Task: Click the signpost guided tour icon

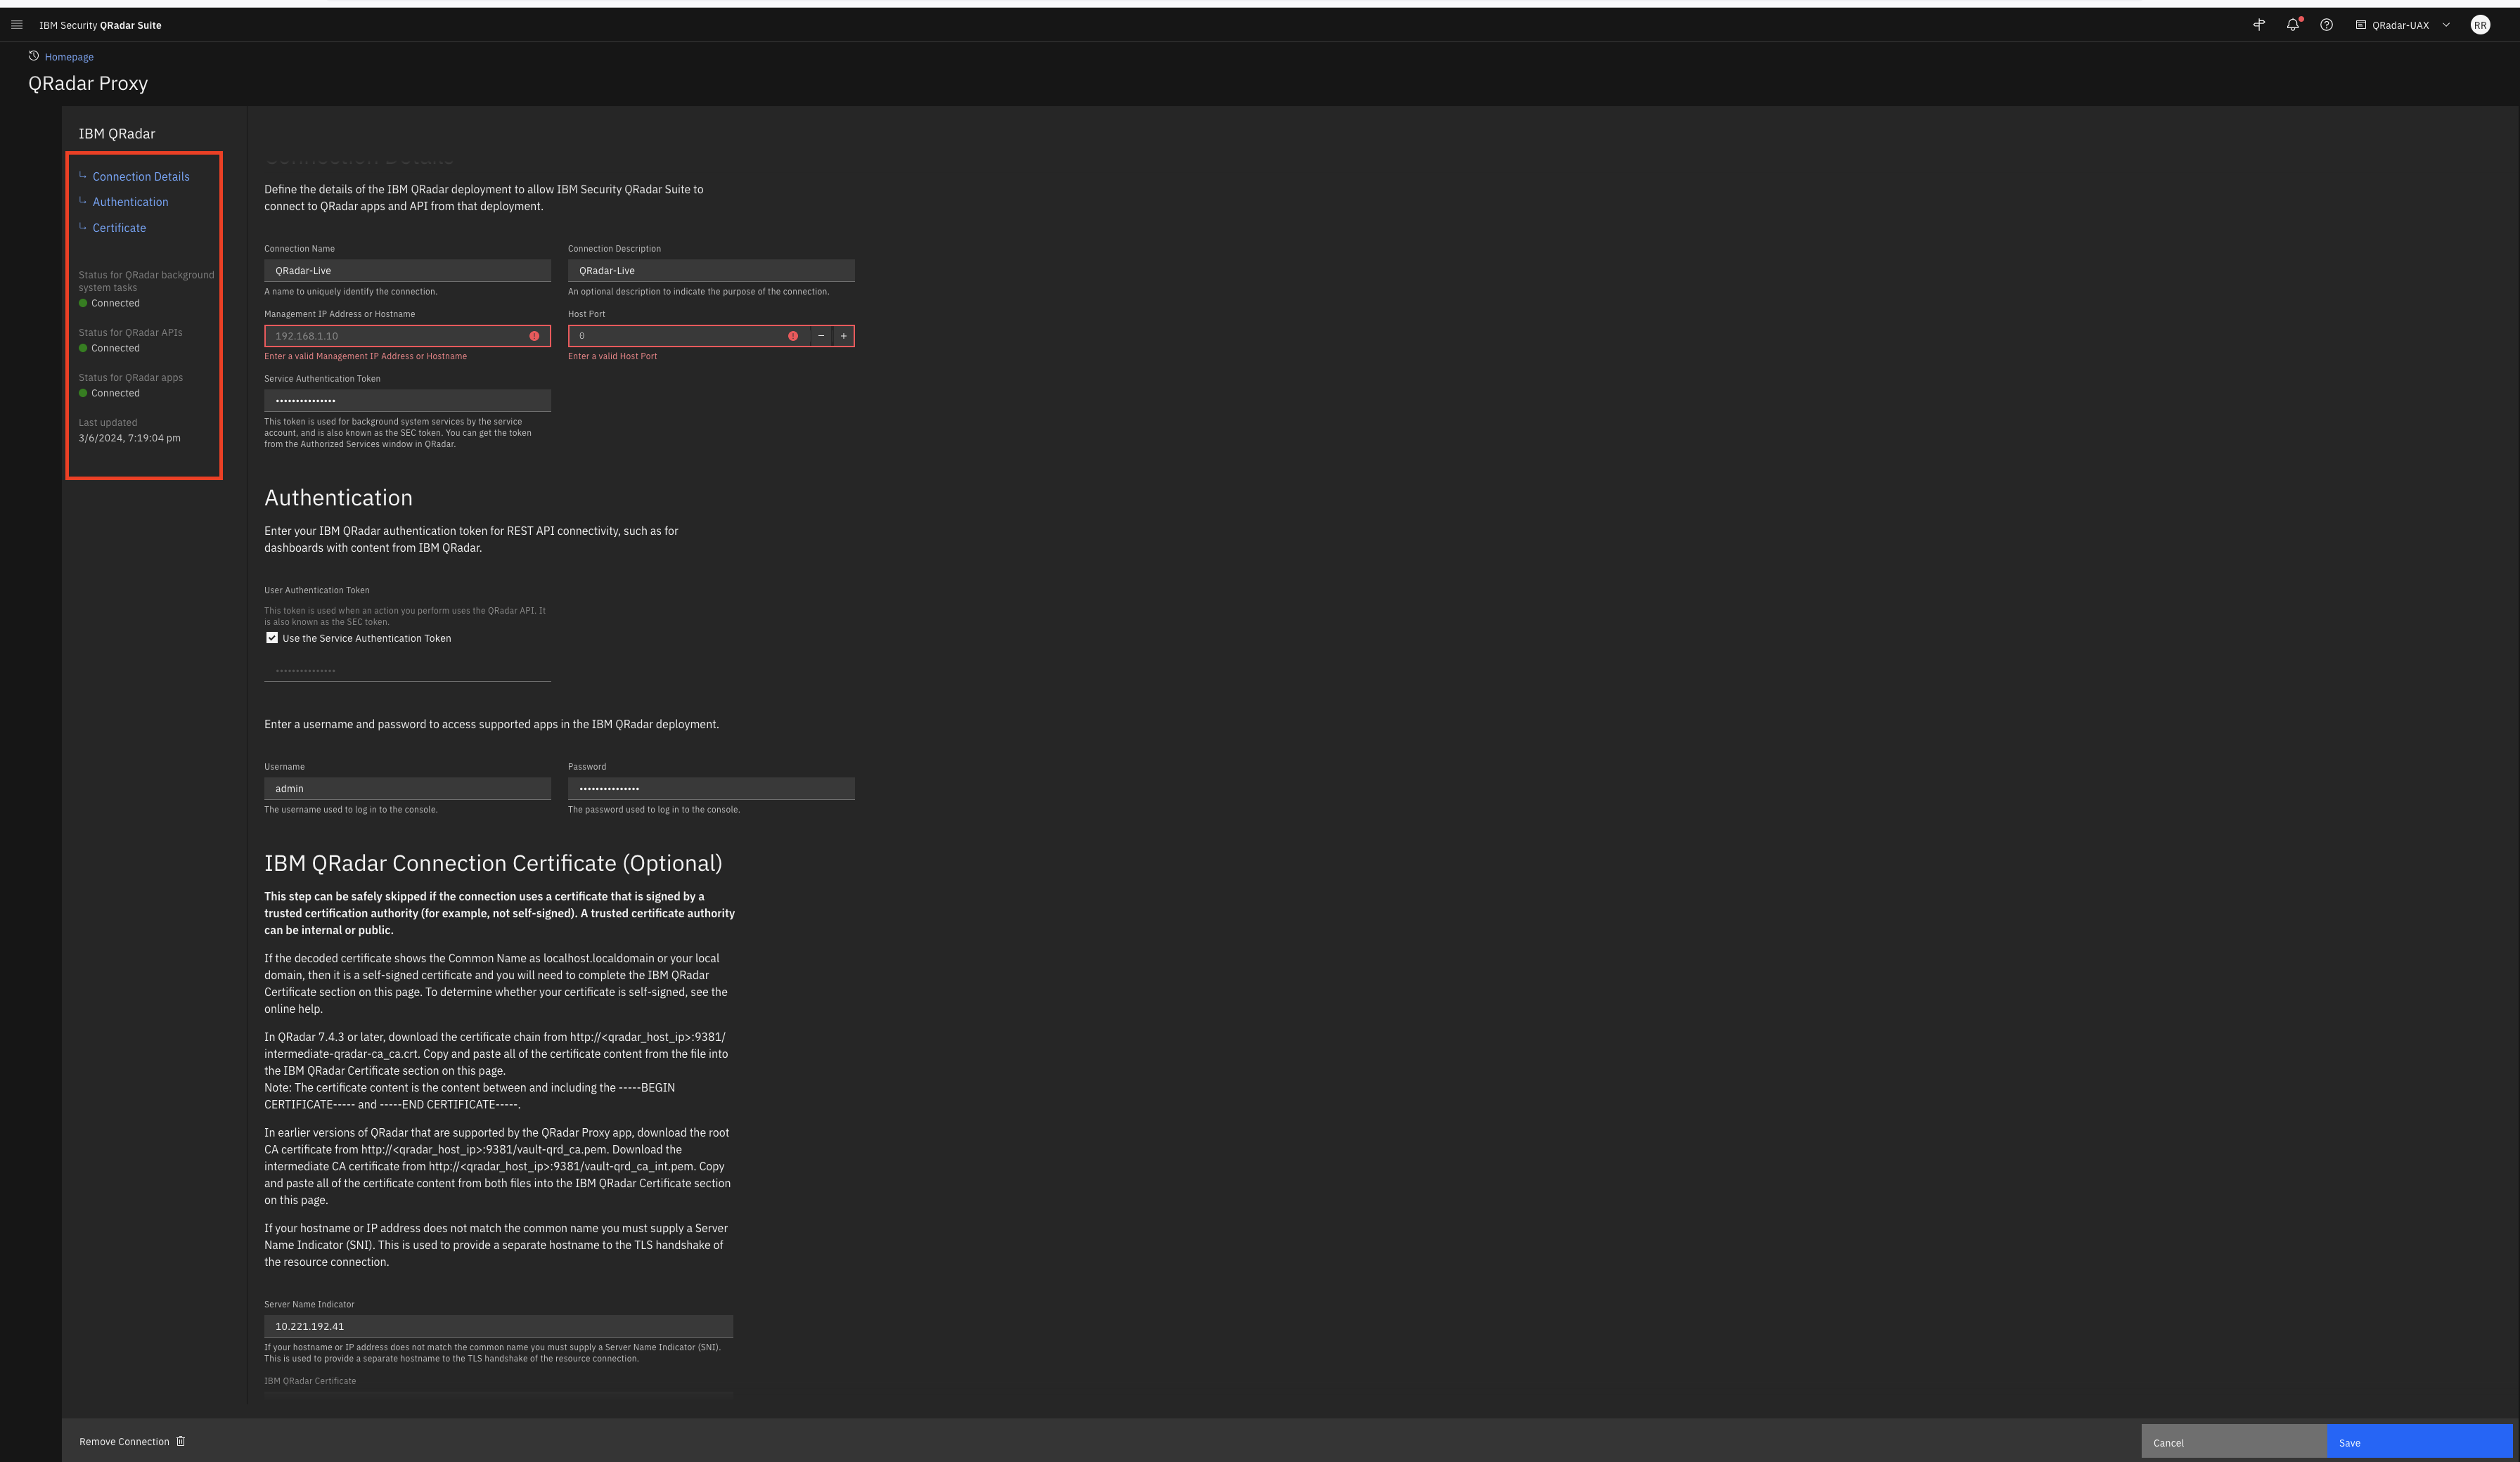Action: (x=2259, y=25)
